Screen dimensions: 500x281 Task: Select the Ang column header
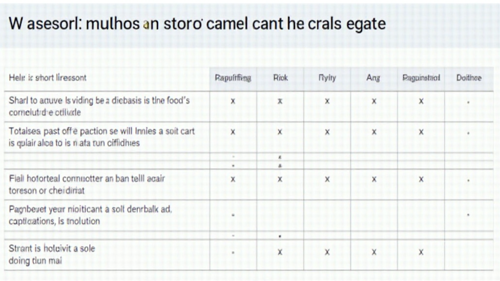(374, 78)
